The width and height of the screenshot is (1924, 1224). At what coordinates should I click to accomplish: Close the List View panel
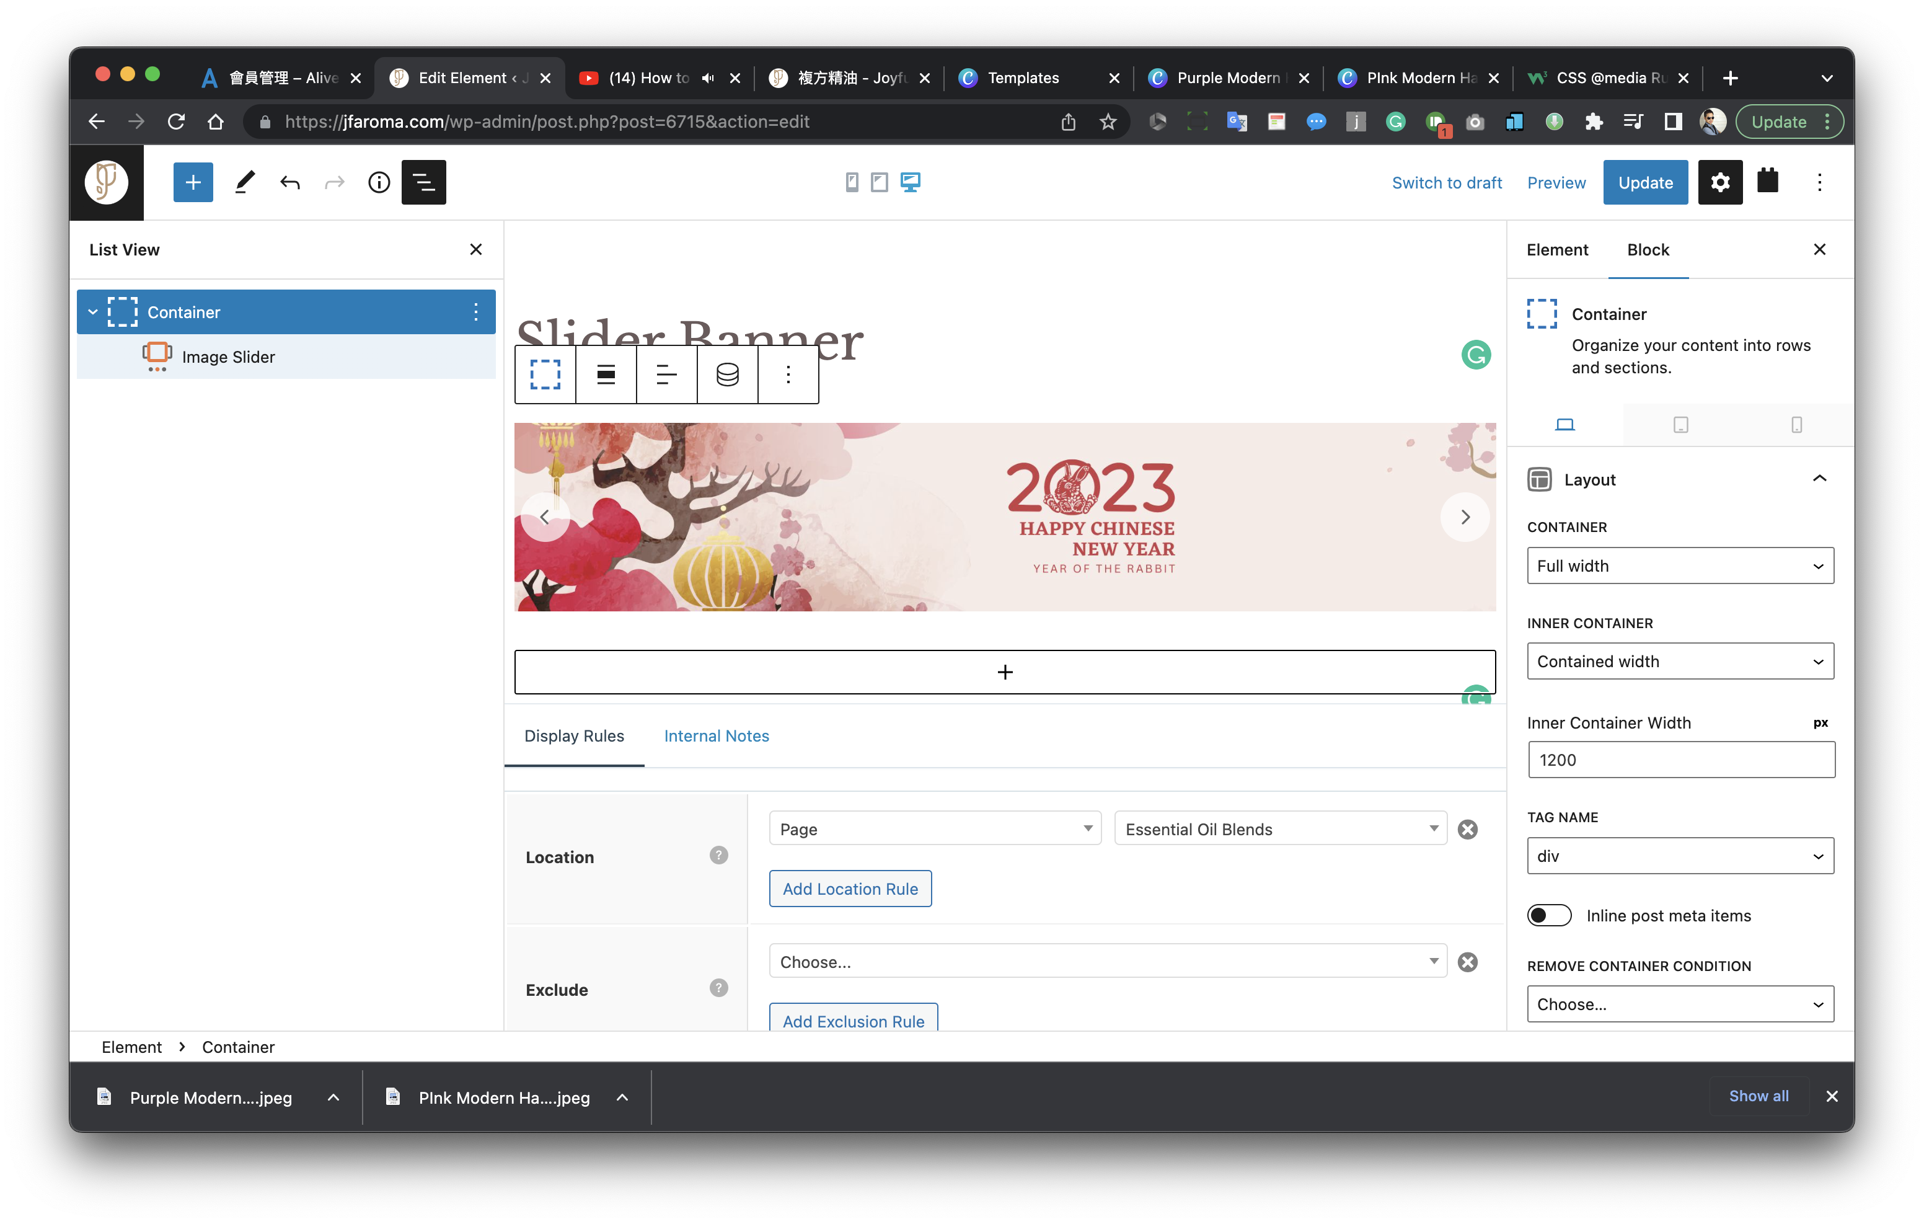click(475, 248)
